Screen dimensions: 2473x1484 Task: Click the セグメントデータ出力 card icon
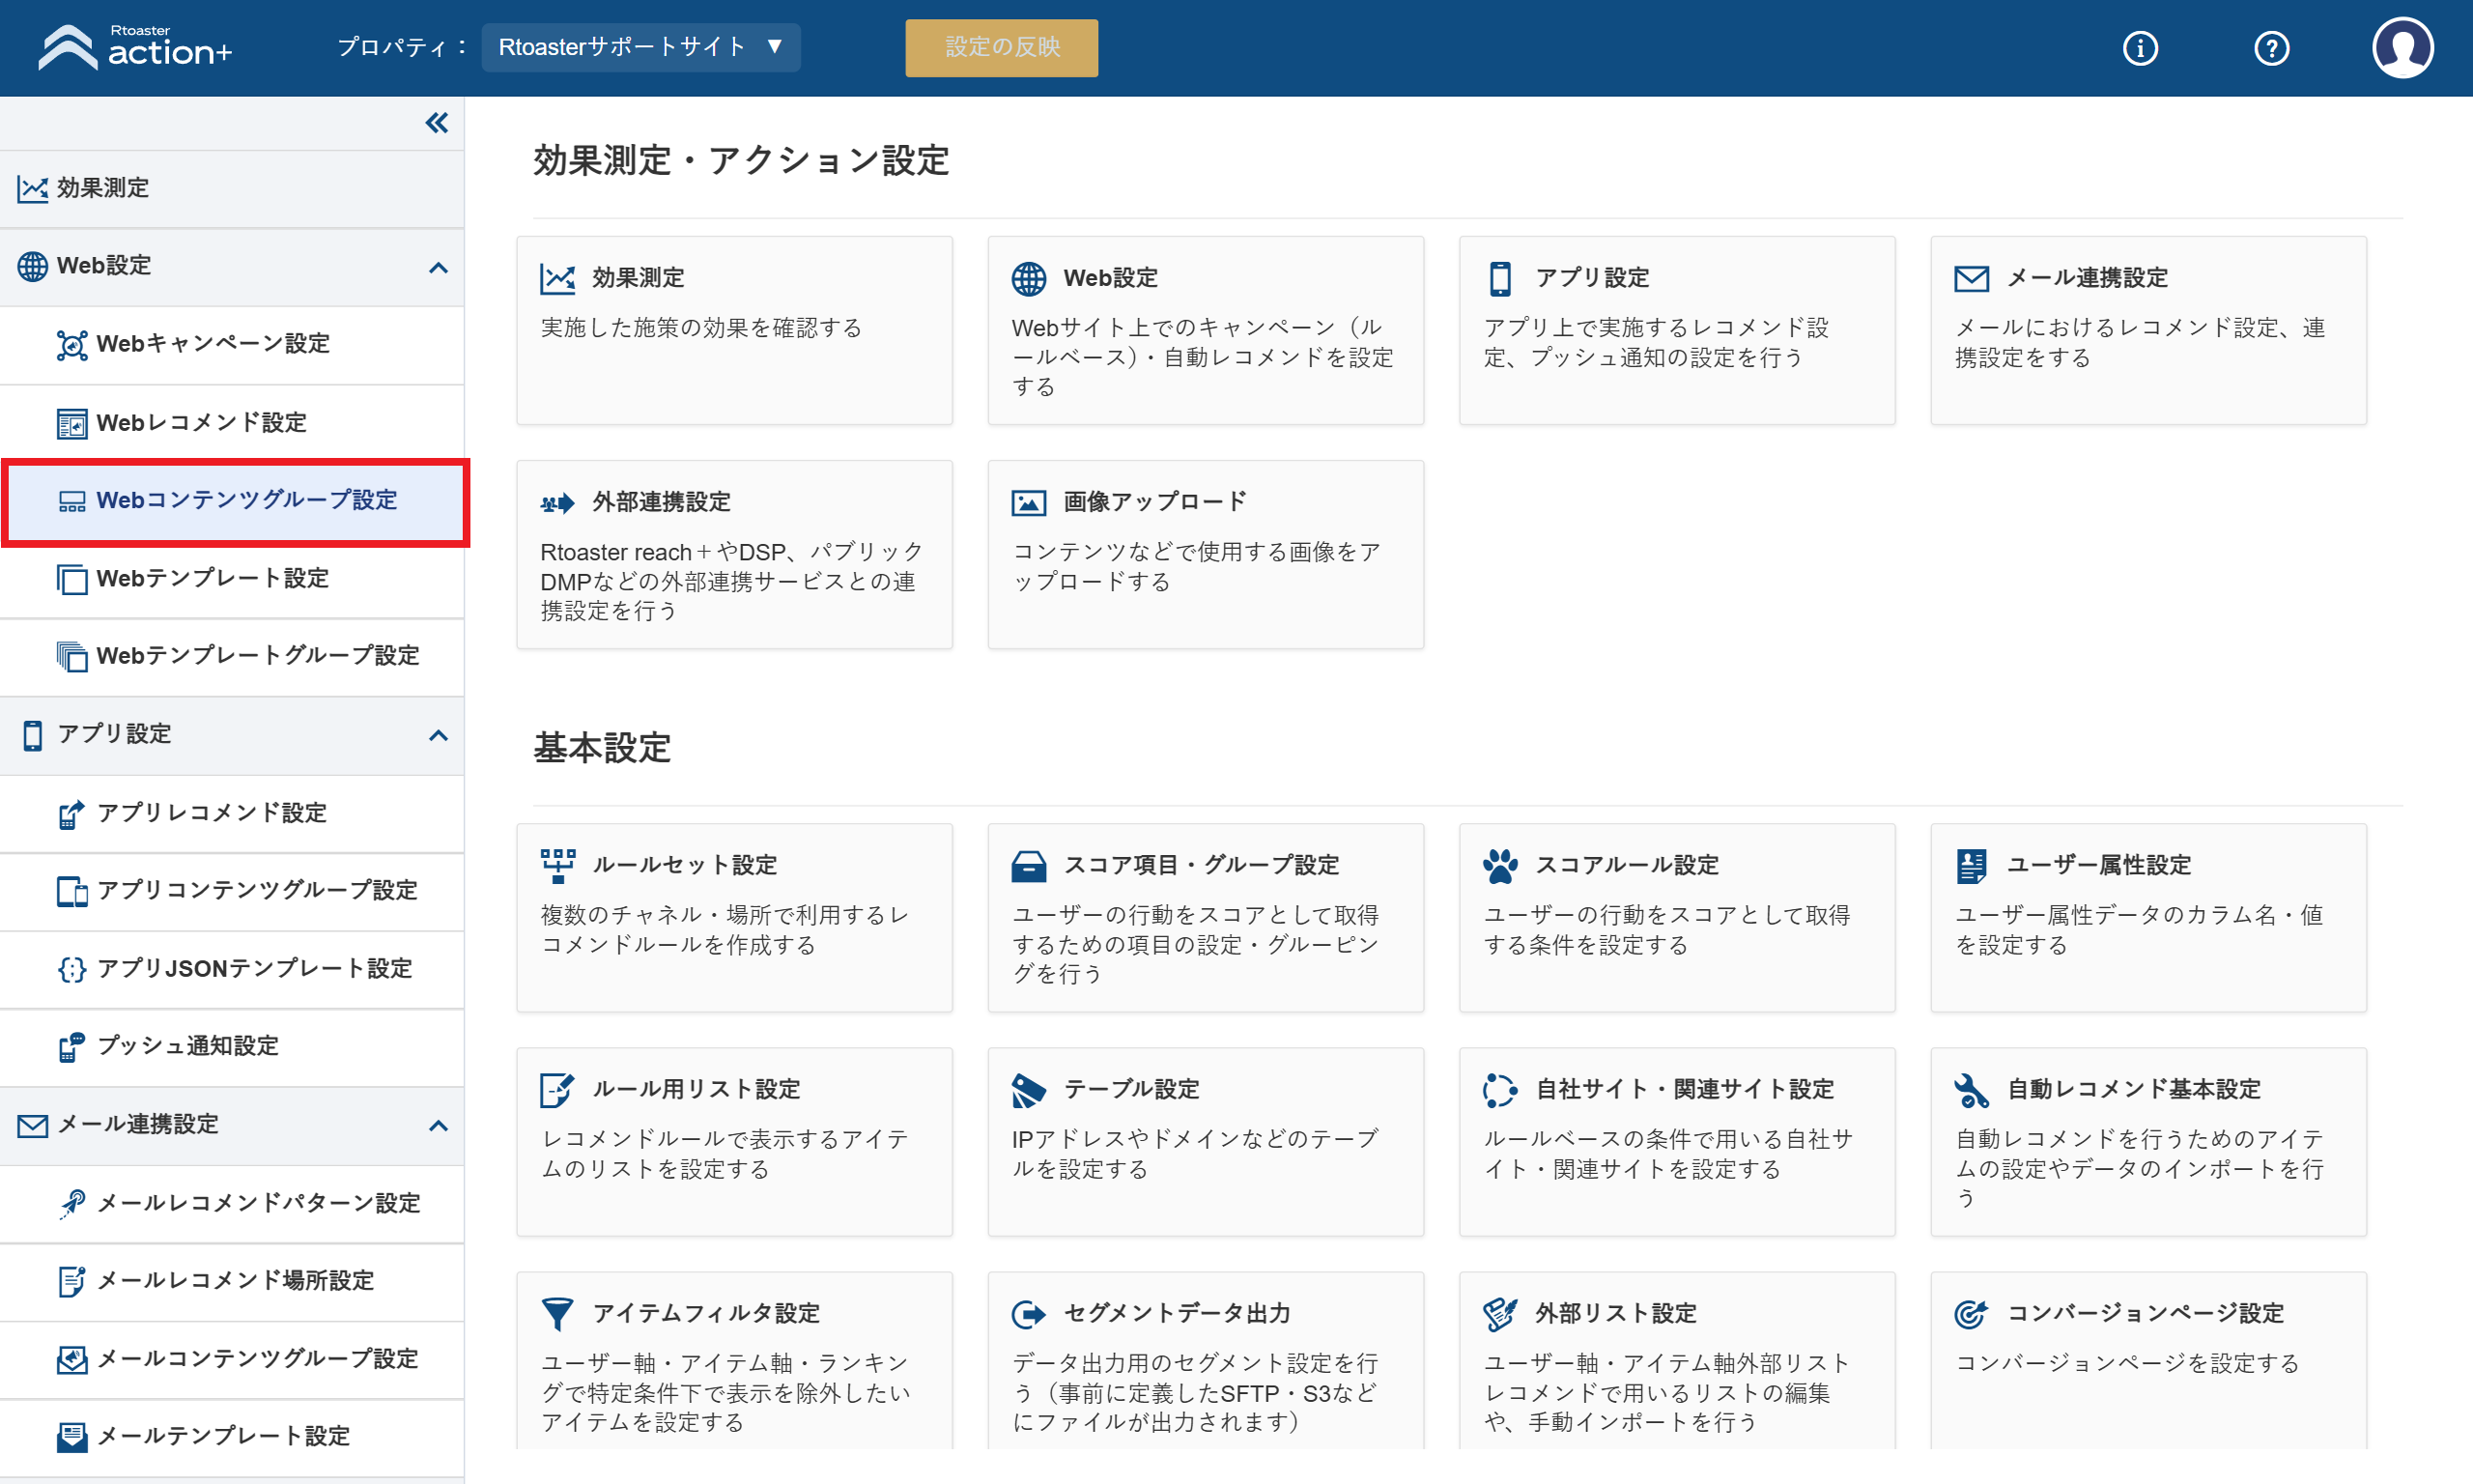1029,1314
